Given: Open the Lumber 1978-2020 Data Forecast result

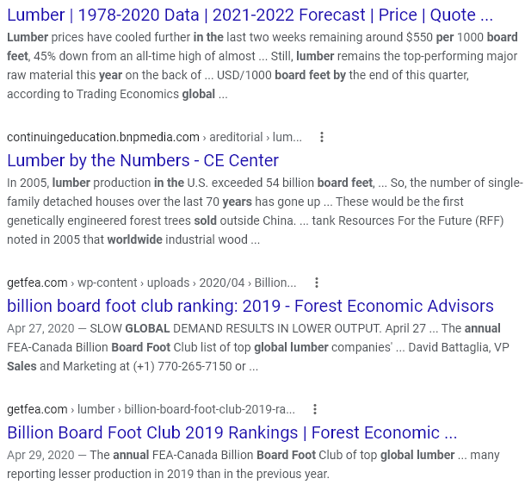Looking at the screenshot, I should click(250, 16).
